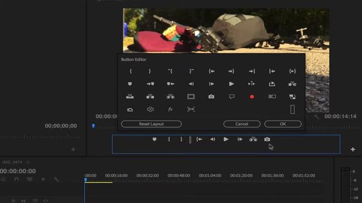
Task: Select the Mark Out icon in Button Editor
Action: [x=150, y=72]
